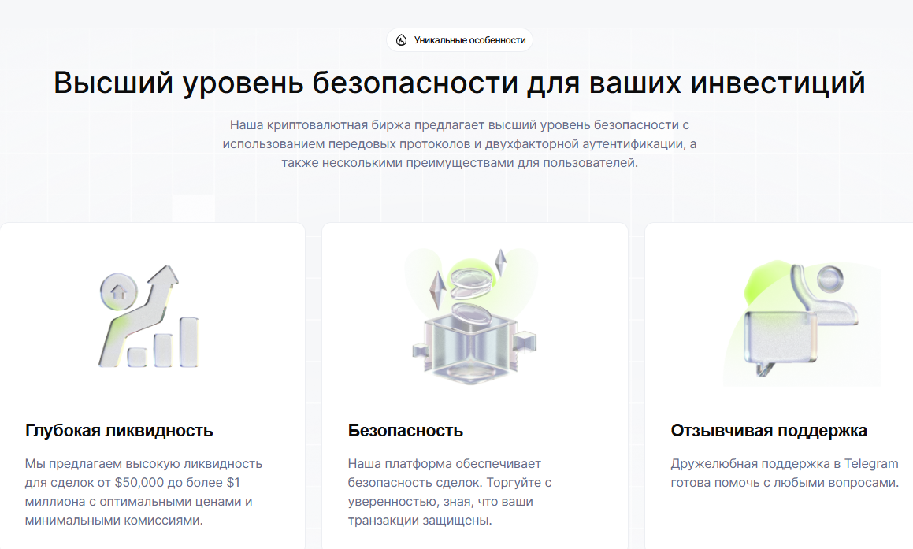Screen dimensions: 913x549
Task: Click the main heading about investment security
Action: (459, 83)
